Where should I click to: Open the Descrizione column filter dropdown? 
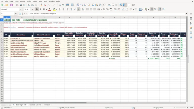coord(32,36)
